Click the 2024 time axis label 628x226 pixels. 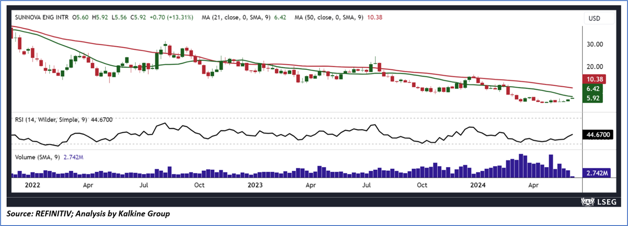(478, 186)
